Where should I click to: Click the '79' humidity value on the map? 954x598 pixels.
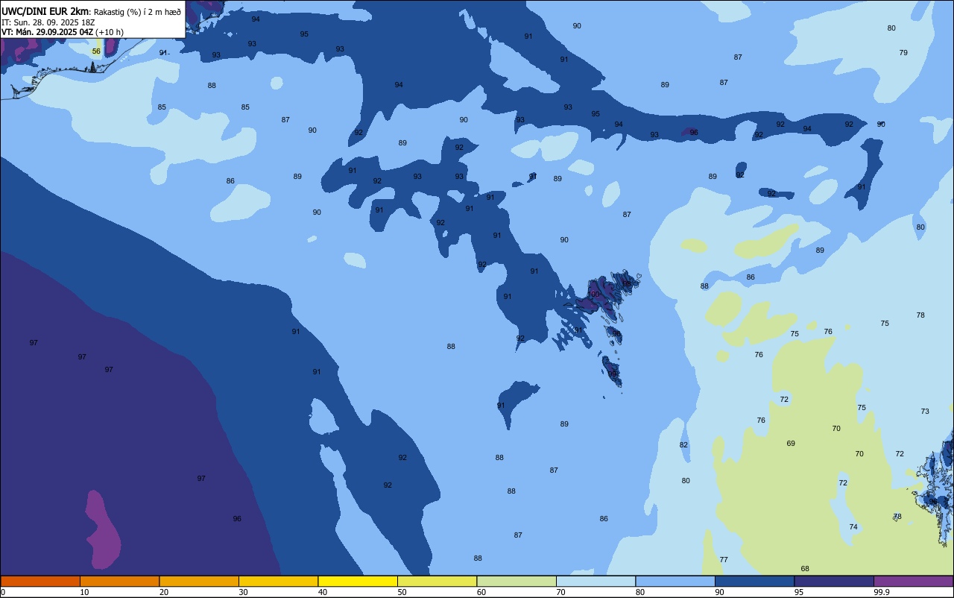coord(903,53)
